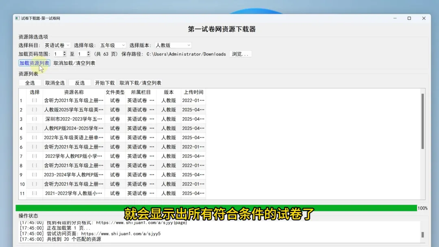Close the 试卷下载器 window
Screen dimensions: 439x247
click(424, 18)
